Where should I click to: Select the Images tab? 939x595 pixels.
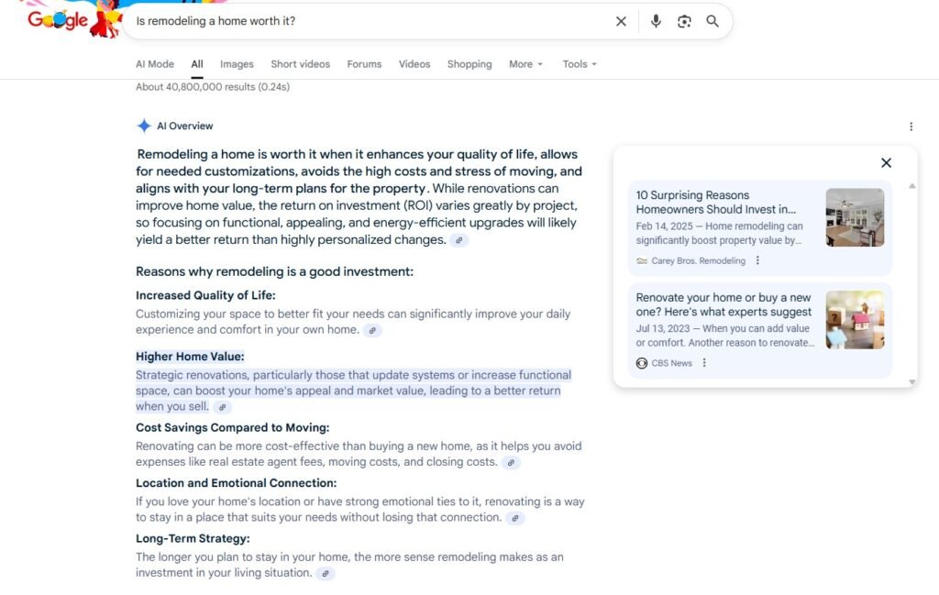click(237, 64)
